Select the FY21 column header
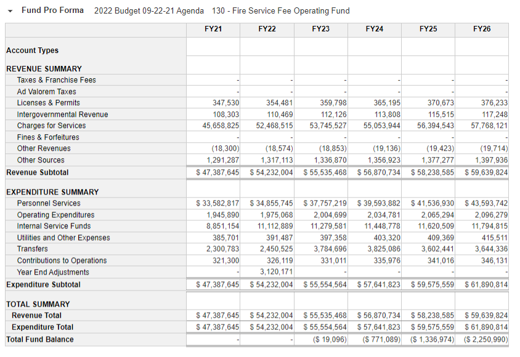520x357 pixels. tap(213, 28)
